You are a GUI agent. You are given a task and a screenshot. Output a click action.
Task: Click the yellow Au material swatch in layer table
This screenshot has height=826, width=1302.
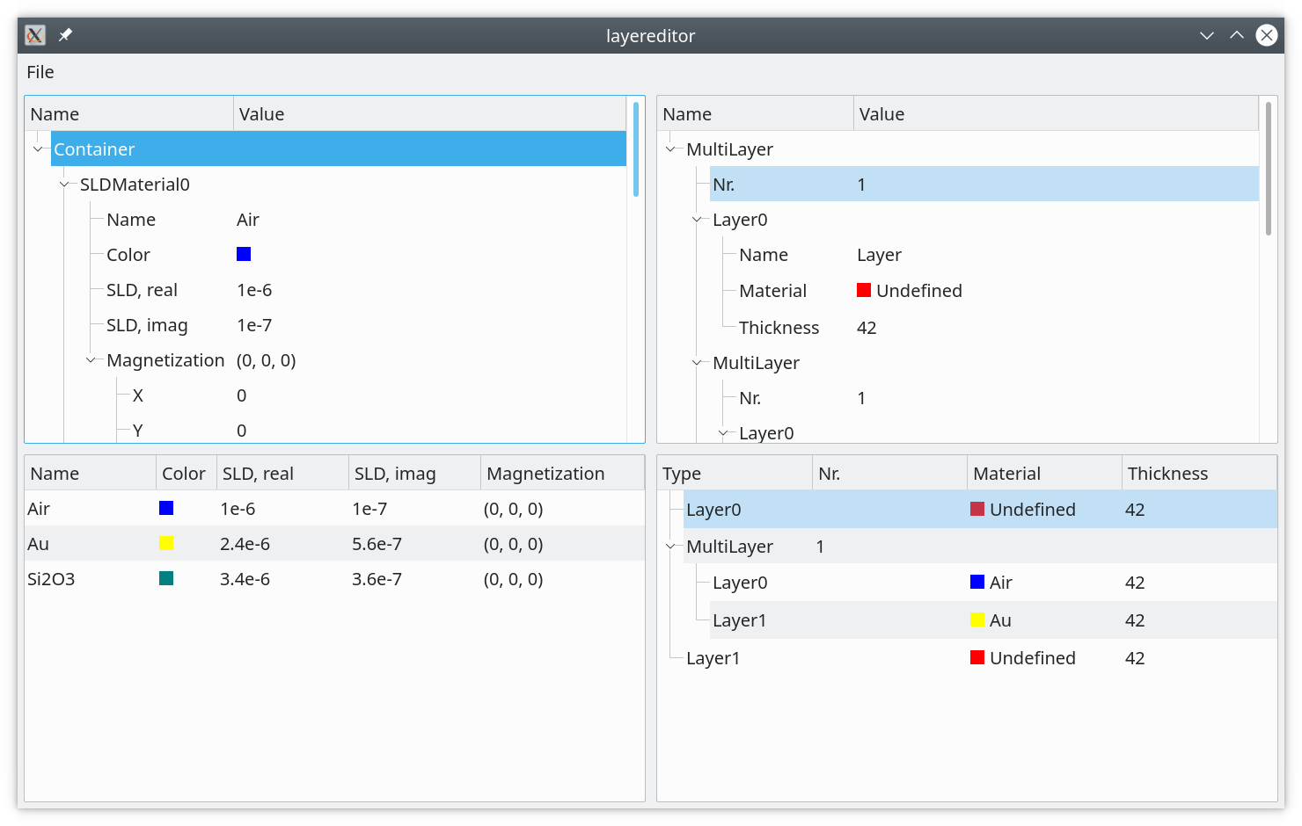point(977,619)
